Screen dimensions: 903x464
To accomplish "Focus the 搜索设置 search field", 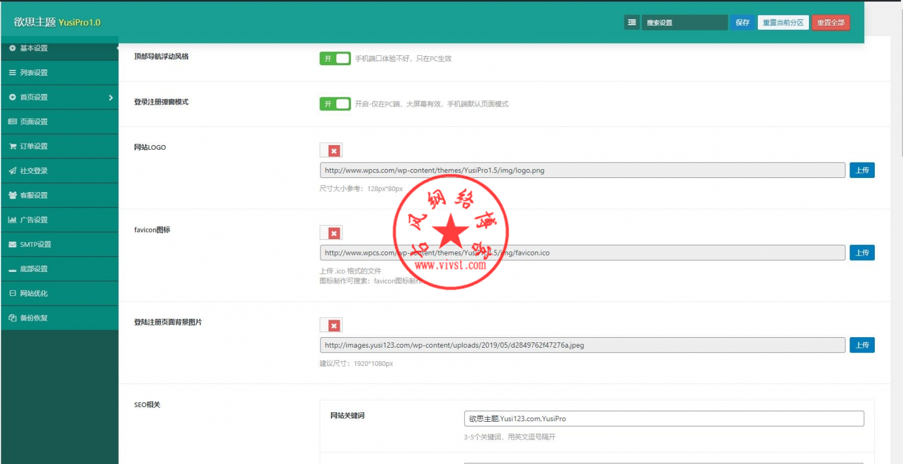I will [x=684, y=22].
